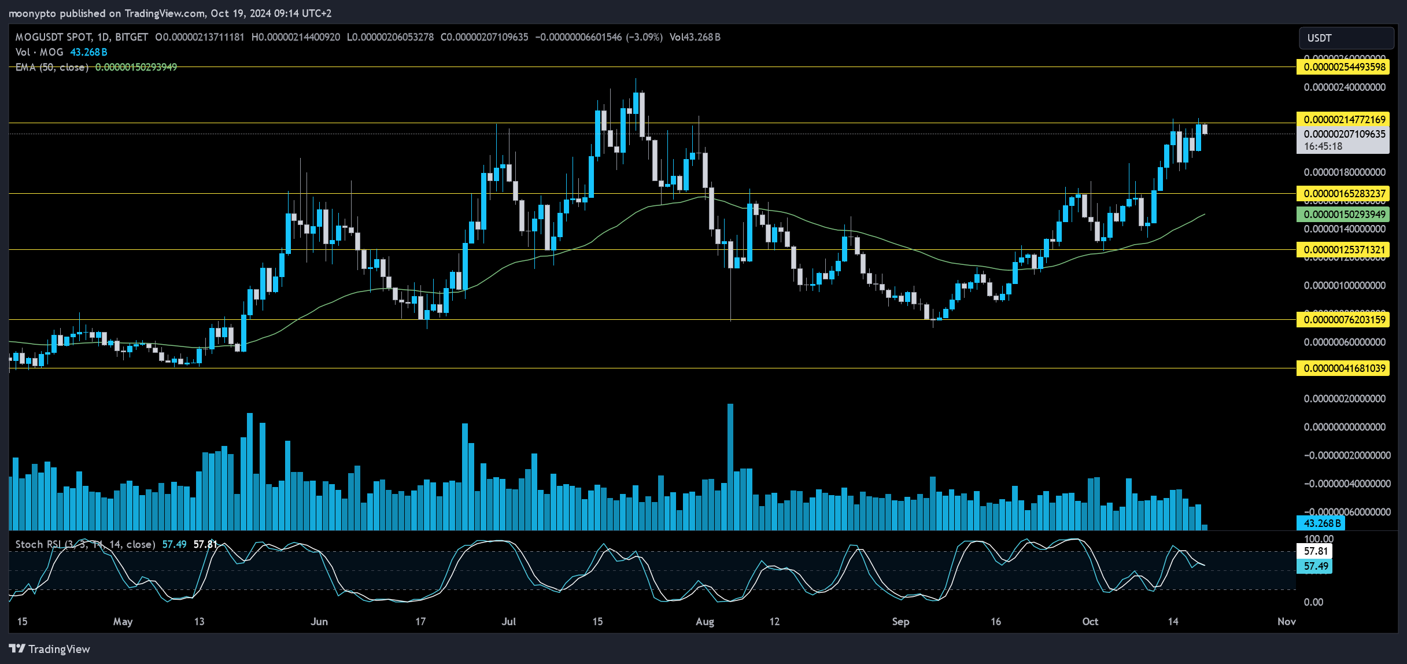Viewport: 1407px width, 664px height.
Task: Select the Stoch RSI indicator label
Action: pos(85,544)
